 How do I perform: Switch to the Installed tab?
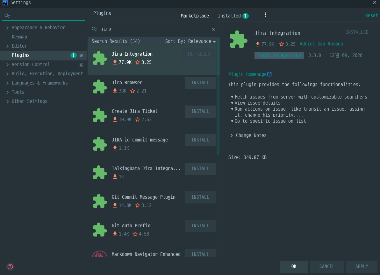pos(229,16)
